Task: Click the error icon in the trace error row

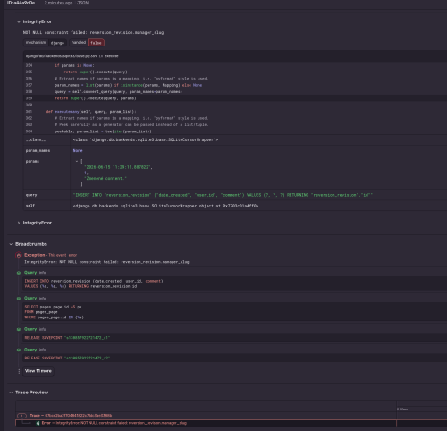Action: pyautogui.click(x=38, y=423)
